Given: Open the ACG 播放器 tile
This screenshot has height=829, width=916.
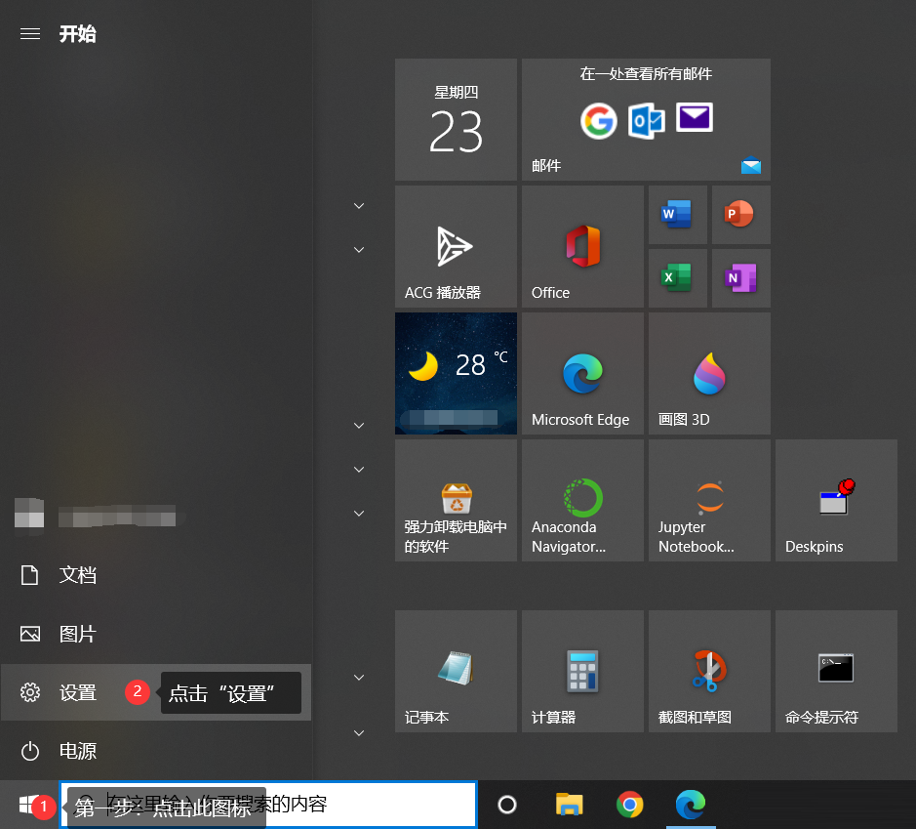Looking at the screenshot, I should coord(456,247).
